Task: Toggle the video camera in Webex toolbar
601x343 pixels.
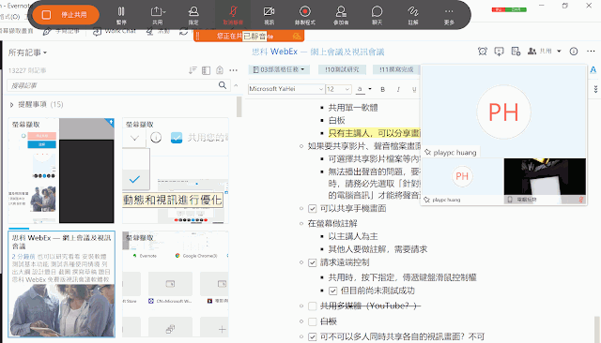Action: [x=270, y=15]
